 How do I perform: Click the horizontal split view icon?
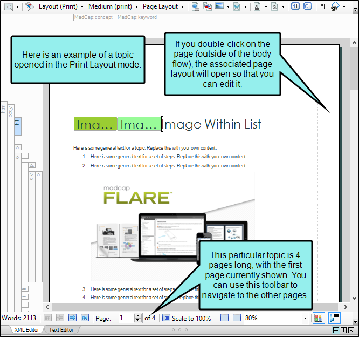pos(336,330)
